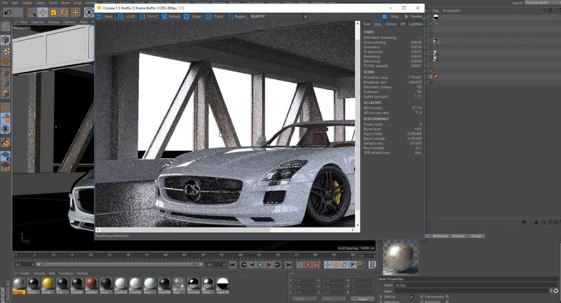This screenshot has height=303, width=561.
Task: Select the Points mode icon in left sidebar
Action: pyautogui.click(x=5, y=72)
